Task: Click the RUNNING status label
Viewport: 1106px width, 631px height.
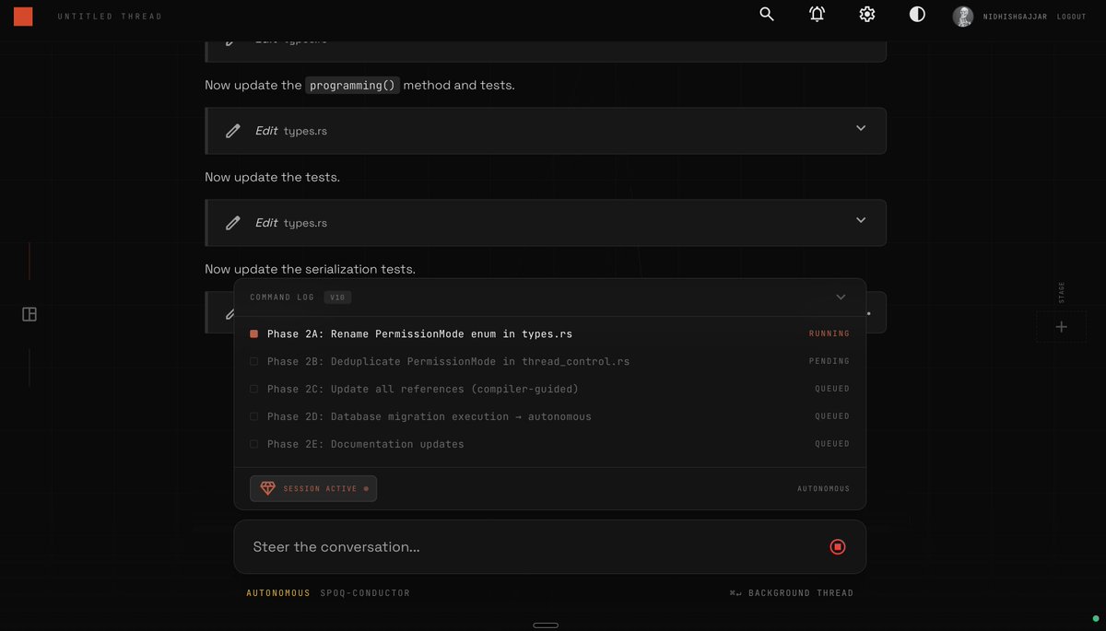Action: (x=829, y=333)
